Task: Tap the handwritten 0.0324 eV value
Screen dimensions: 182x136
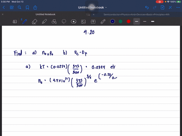Action: tap(104, 67)
